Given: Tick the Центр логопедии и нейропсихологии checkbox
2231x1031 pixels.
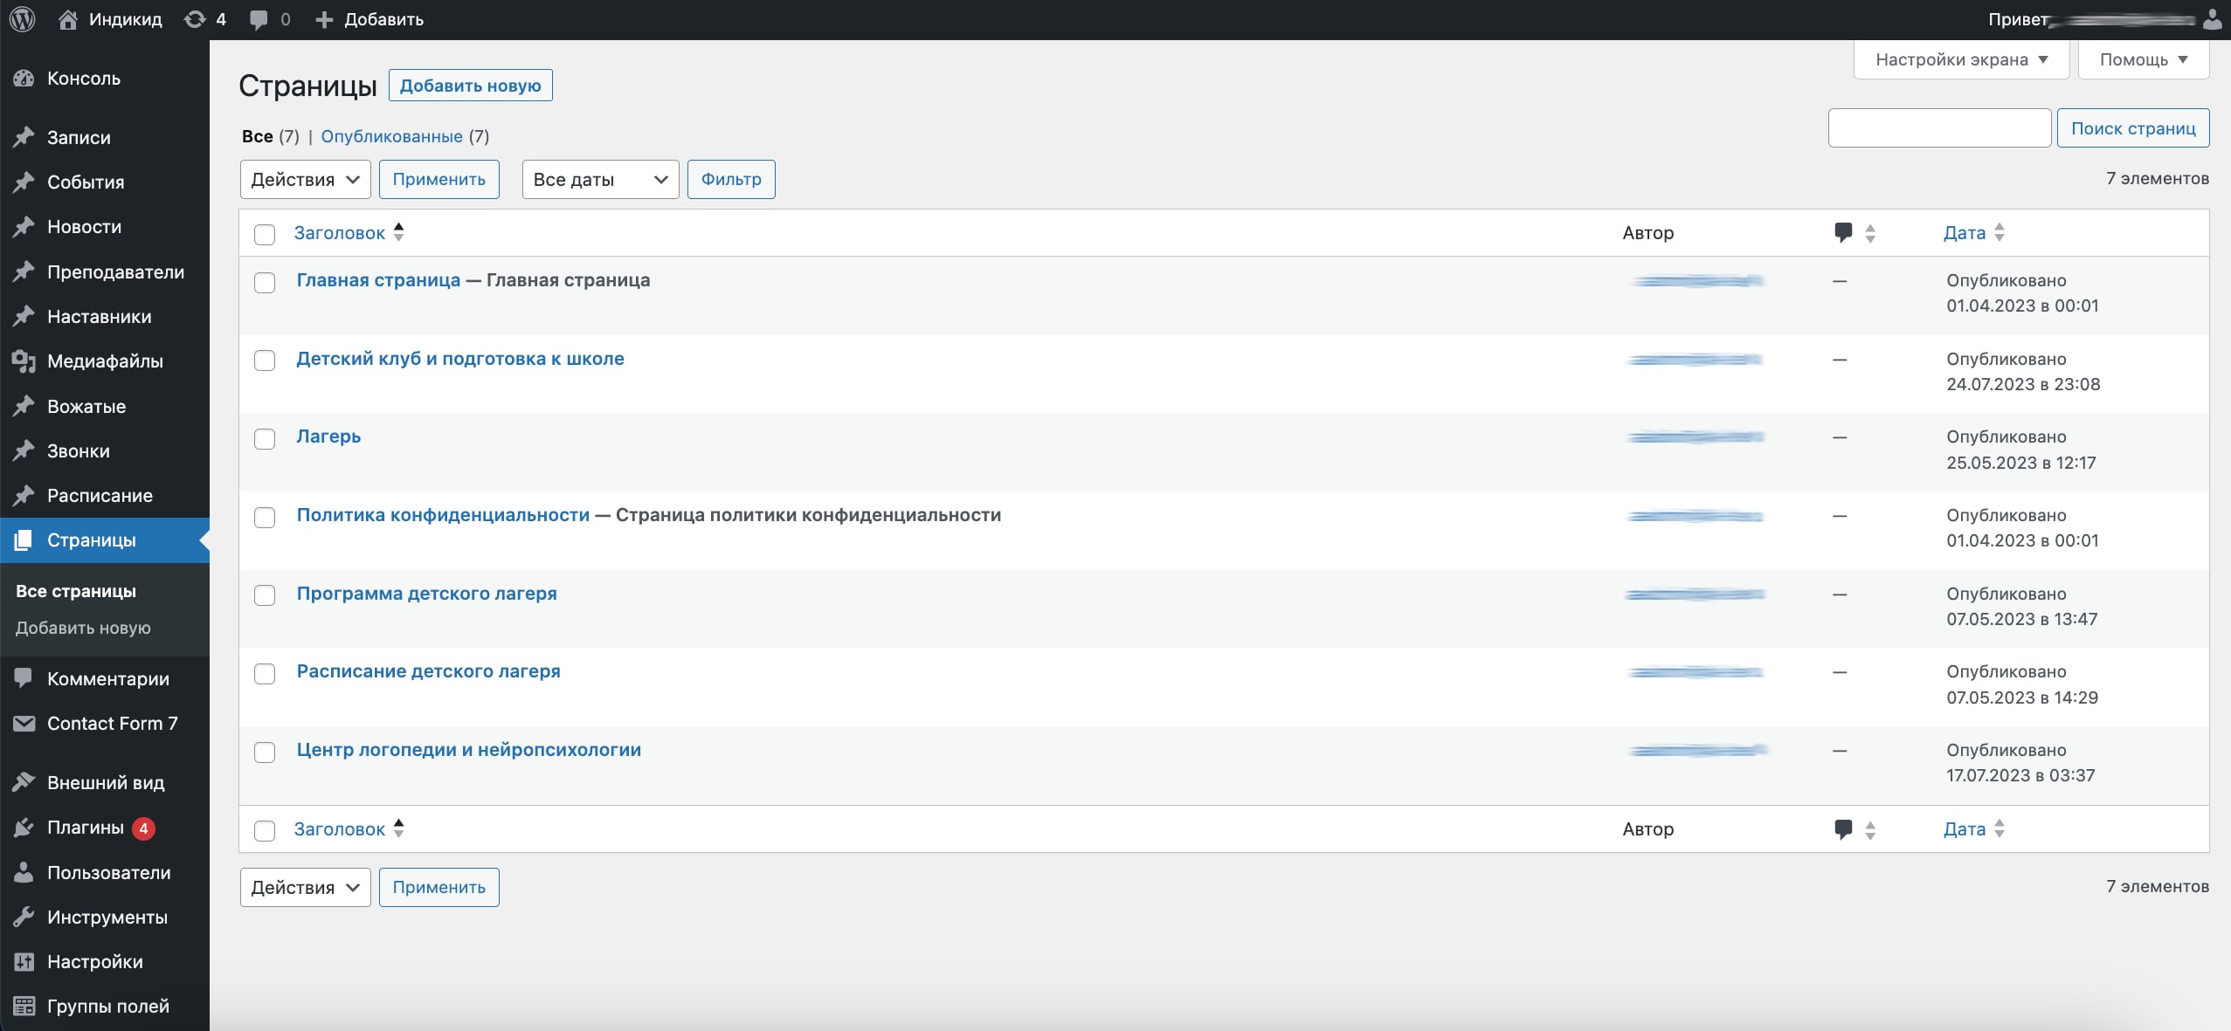Looking at the screenshot, I should 265,753.
